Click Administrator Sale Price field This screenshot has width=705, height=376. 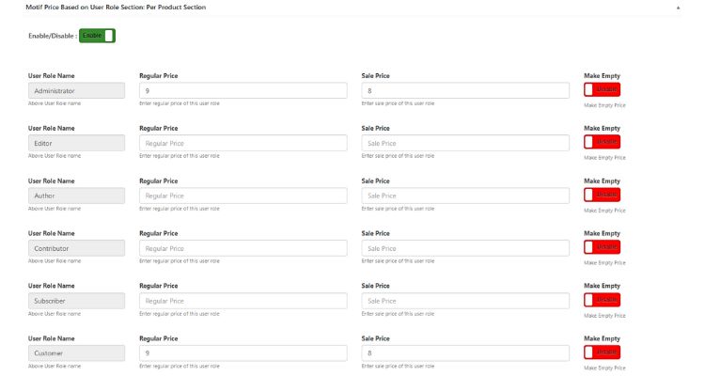(464, 90)
